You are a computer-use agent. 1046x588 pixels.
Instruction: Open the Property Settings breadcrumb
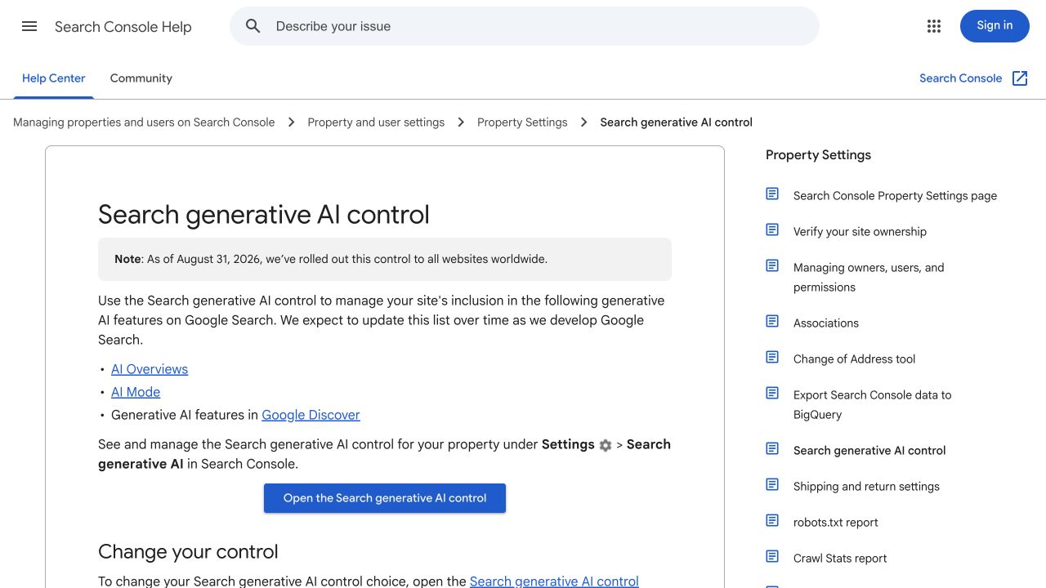point(522,122)
